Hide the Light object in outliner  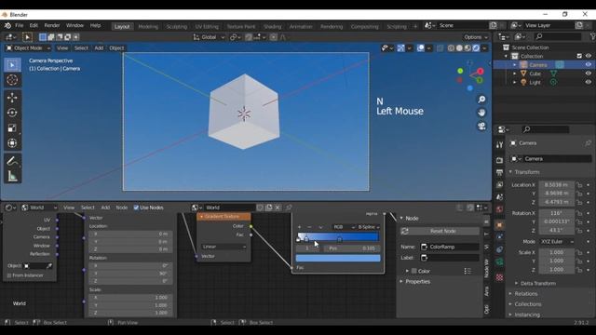(x=588, y=82)
